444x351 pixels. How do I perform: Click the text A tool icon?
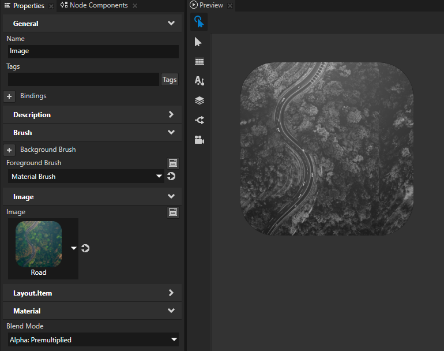[x=199, y=81]
